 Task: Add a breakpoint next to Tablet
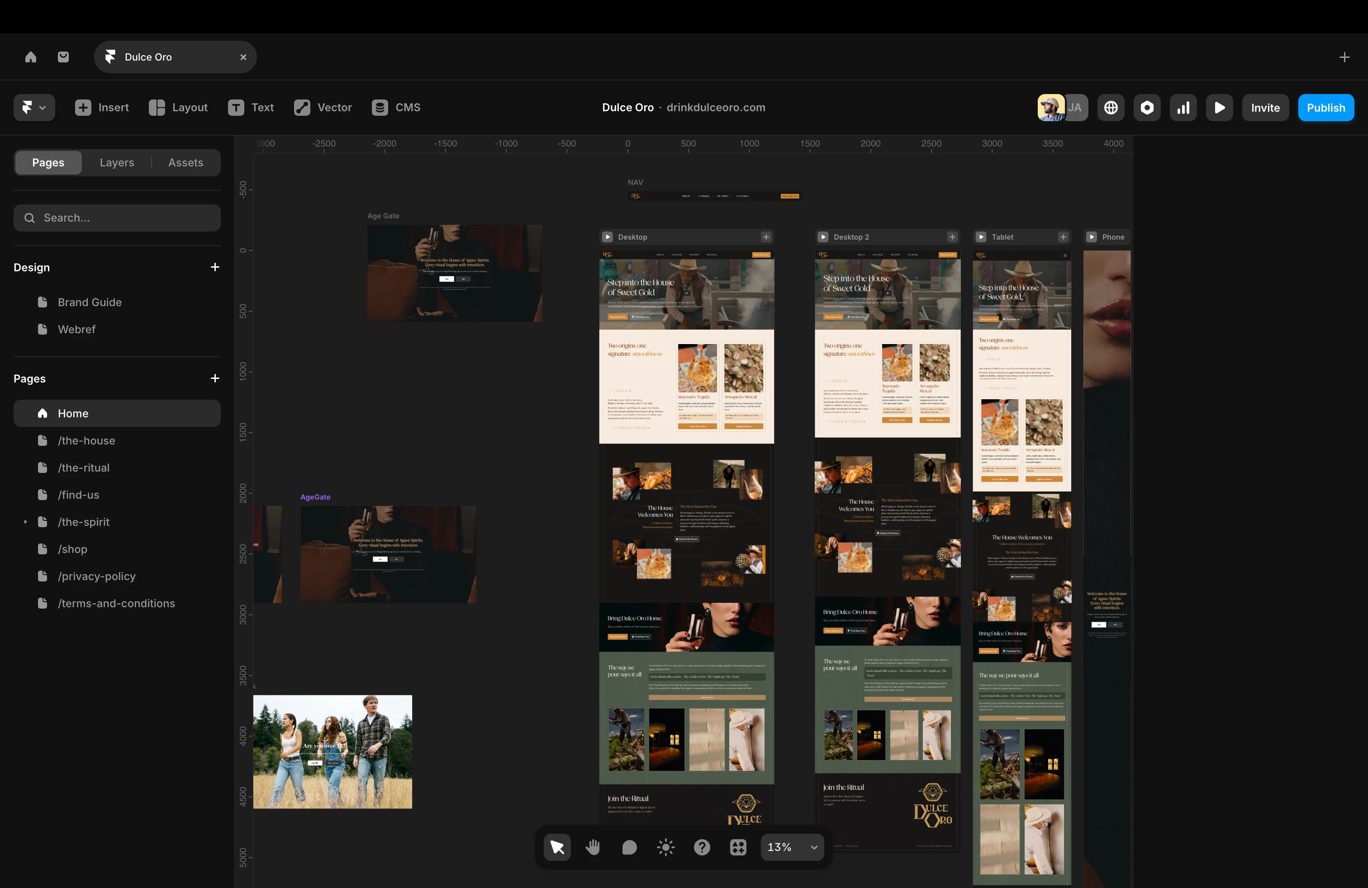tap(1063, 237)
